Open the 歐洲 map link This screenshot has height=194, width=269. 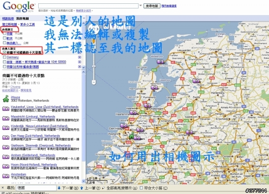[10, 38]
